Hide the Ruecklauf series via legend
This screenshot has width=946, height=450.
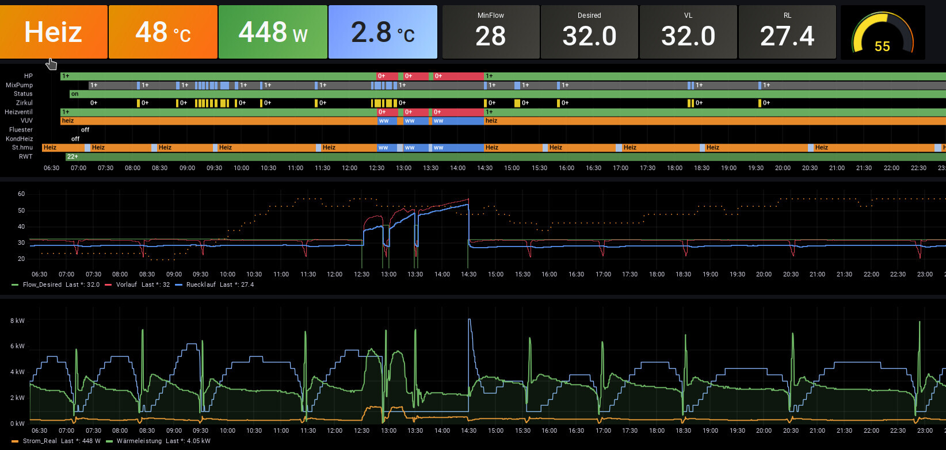201,284
